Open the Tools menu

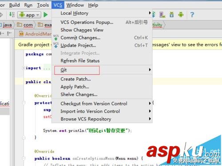pos(43,5)
